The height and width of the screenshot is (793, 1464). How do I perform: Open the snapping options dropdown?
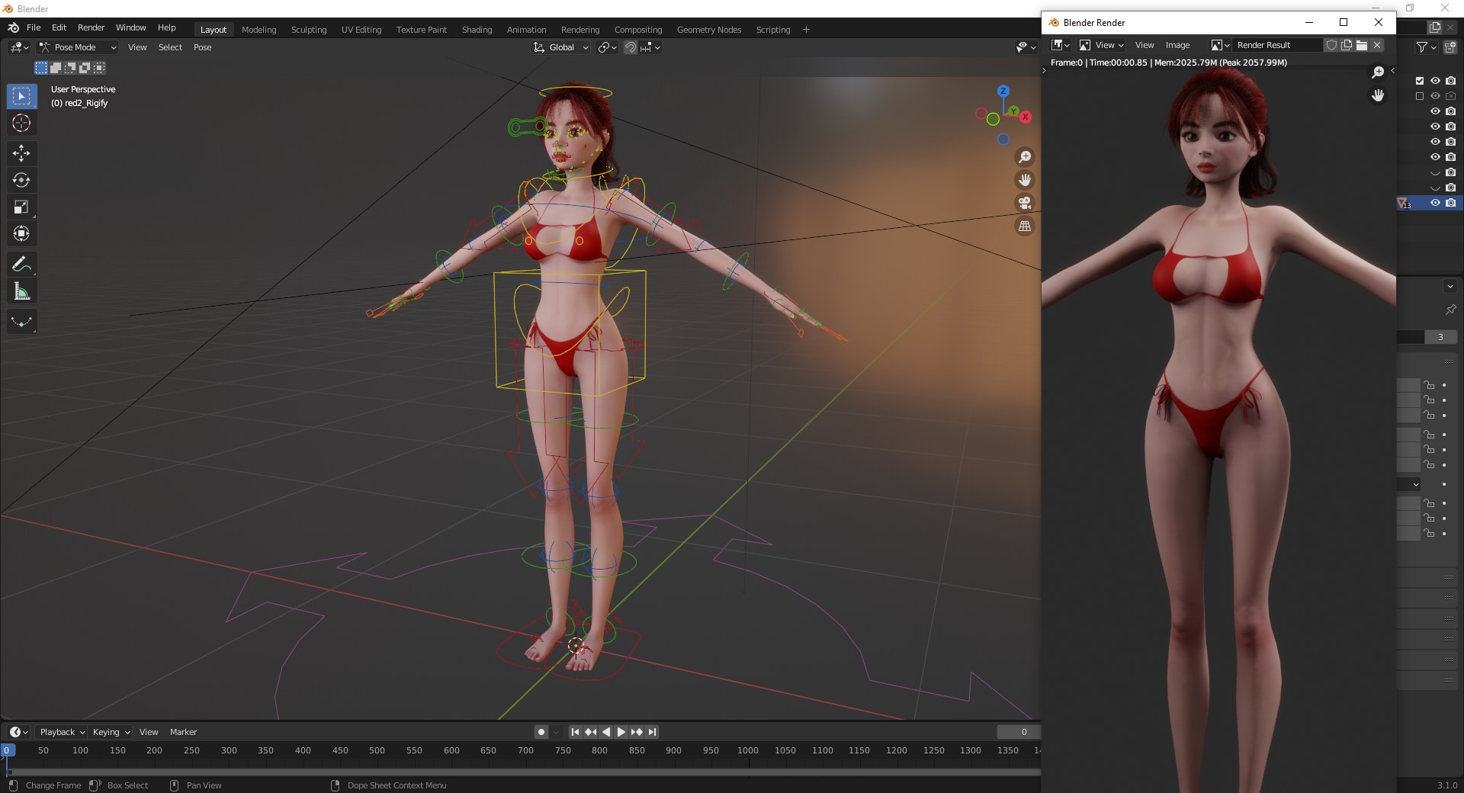[650, 47]
